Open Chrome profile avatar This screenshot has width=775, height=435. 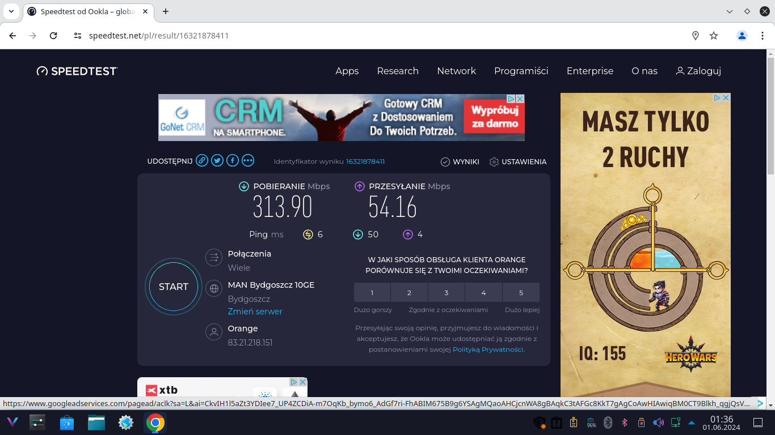coord(742,36)
